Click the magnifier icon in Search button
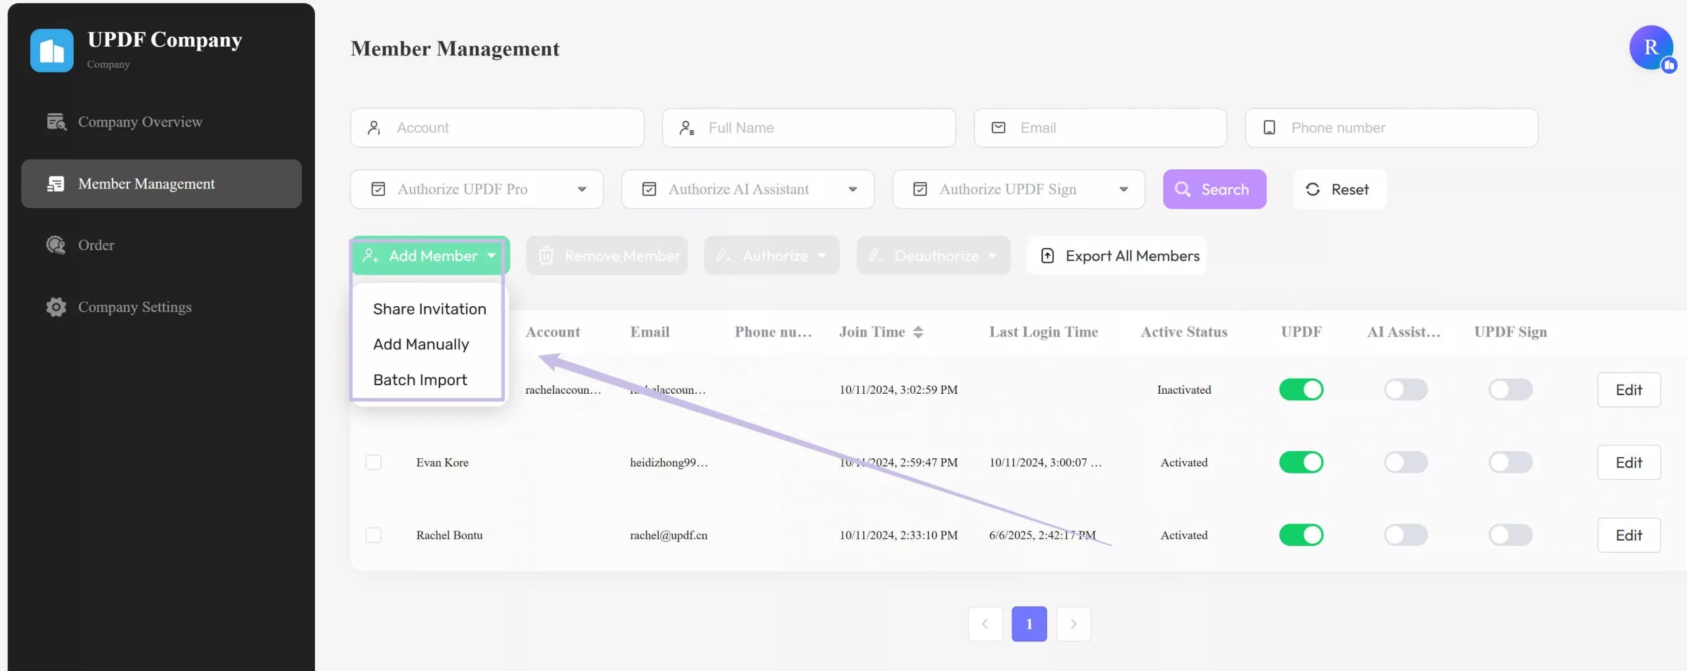 [1183, 190]
